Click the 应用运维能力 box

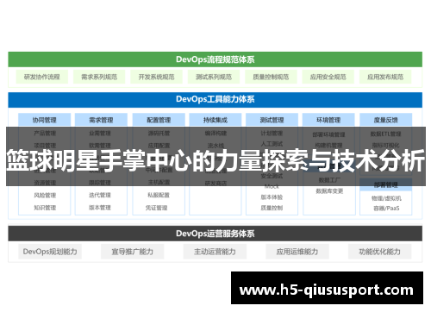[x=297, y=252]
